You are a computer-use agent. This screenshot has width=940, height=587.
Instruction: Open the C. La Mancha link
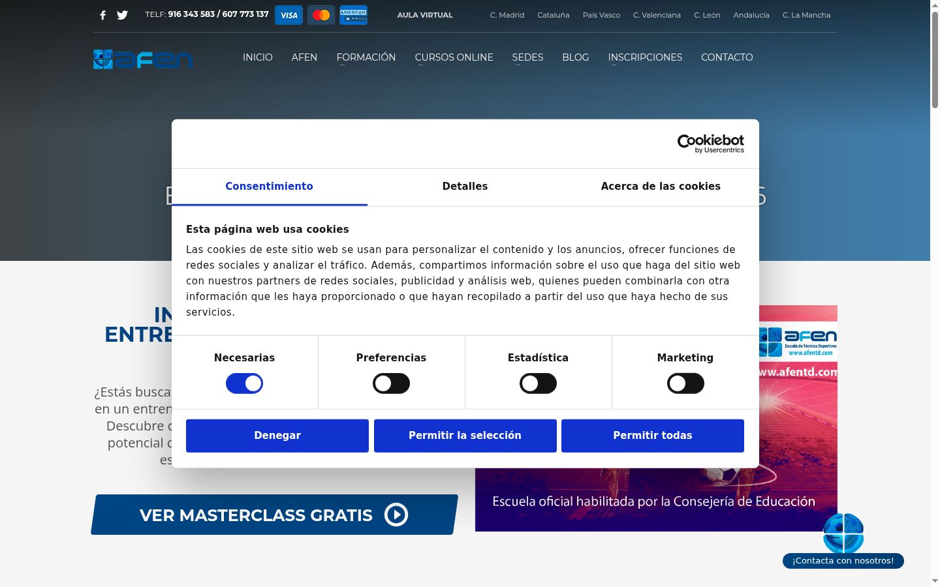coord(806,15)
